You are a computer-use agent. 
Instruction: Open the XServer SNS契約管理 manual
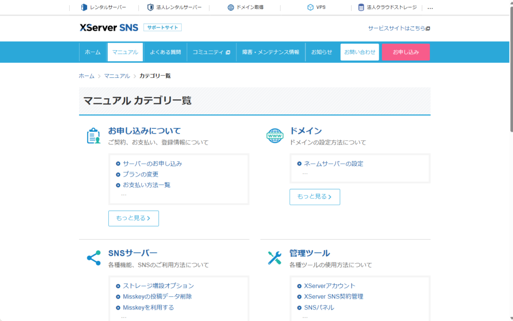point(333,296)
